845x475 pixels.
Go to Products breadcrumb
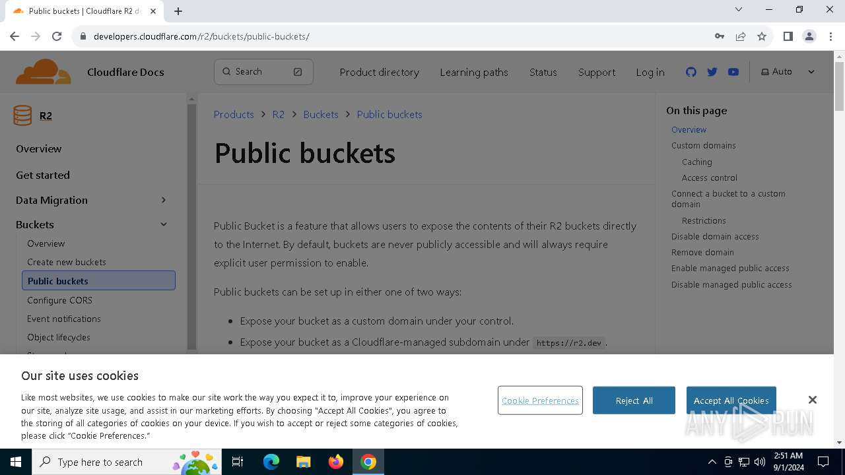(x=234, y=115)
